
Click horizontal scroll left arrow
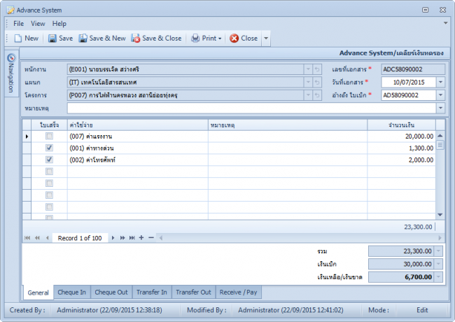[x=161, y=238]
